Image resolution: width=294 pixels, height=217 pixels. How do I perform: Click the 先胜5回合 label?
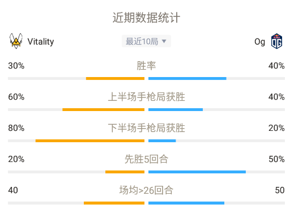click(x=146, y=159)
